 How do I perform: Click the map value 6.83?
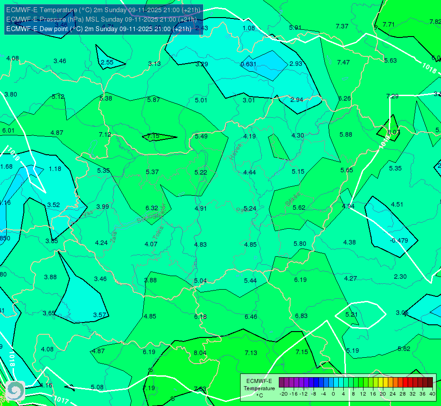point(301,316)
